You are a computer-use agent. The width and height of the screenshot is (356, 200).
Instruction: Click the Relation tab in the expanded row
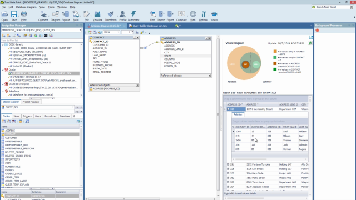[x=238, y=114]
